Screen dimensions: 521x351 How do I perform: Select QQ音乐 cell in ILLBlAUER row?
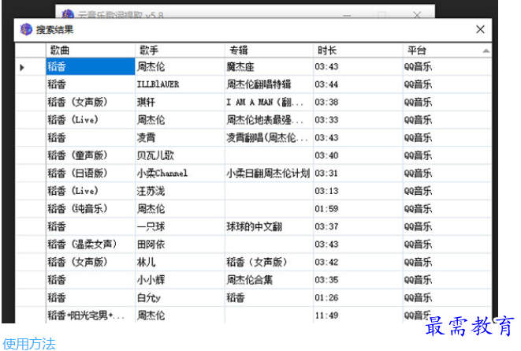point(447,84)
